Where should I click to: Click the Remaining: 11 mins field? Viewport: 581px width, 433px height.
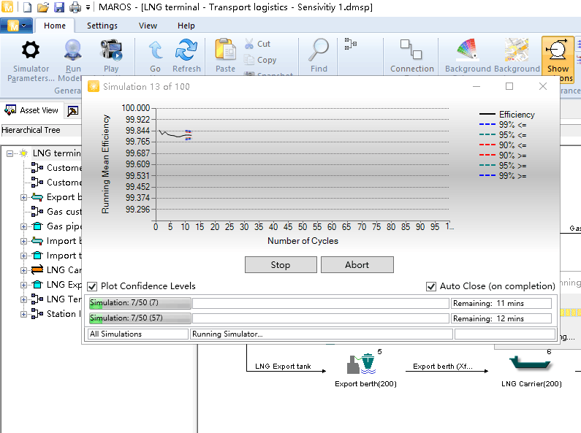point(501,304)
